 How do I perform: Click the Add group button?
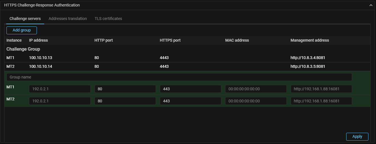[22, 30]
